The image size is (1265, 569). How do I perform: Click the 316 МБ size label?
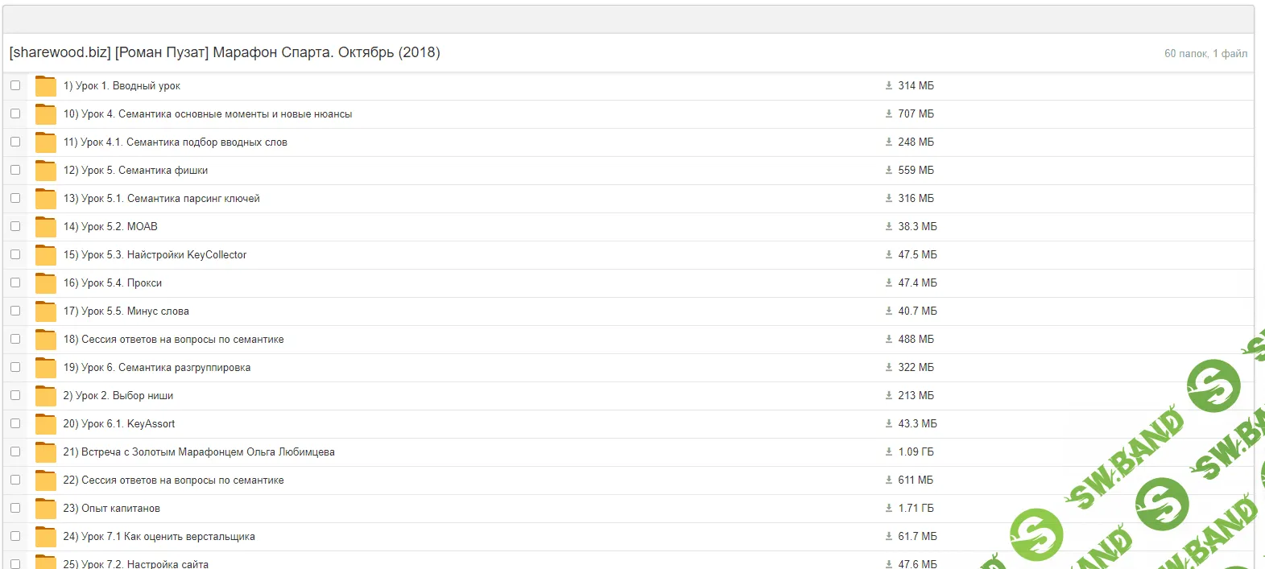click(916, 199)
